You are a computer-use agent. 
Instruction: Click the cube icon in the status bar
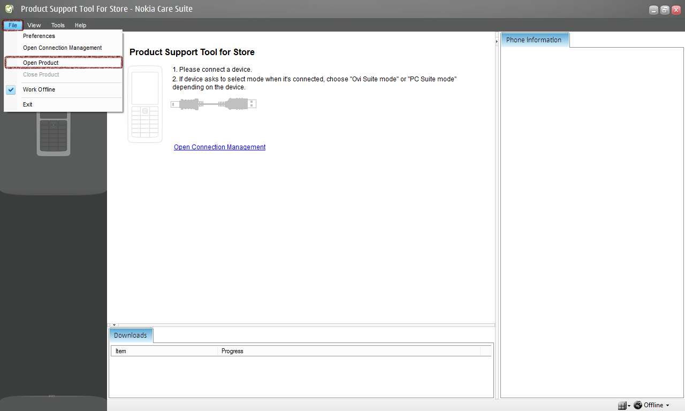tap(622, 406)
